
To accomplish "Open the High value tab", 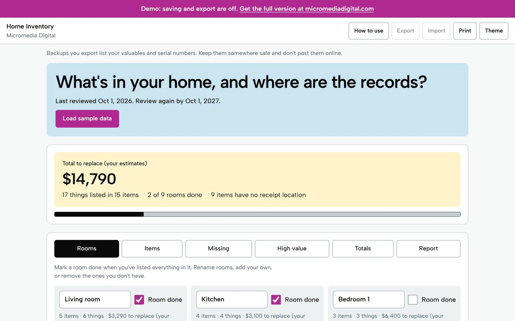I will (292, 249).
